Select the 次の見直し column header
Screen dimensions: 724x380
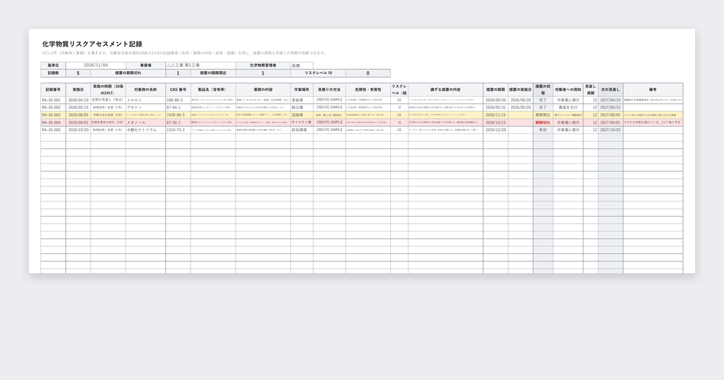(x=611, y=89)
